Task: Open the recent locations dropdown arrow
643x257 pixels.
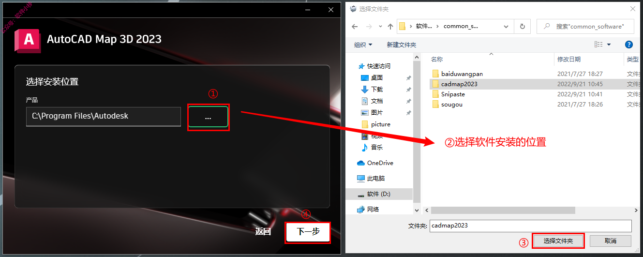Action: pos(380,27)
